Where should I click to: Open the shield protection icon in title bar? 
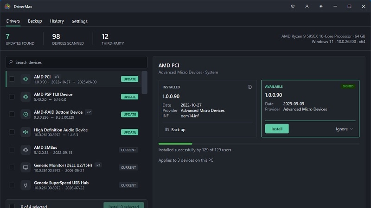pyautogui.click(x=293, y=6)
